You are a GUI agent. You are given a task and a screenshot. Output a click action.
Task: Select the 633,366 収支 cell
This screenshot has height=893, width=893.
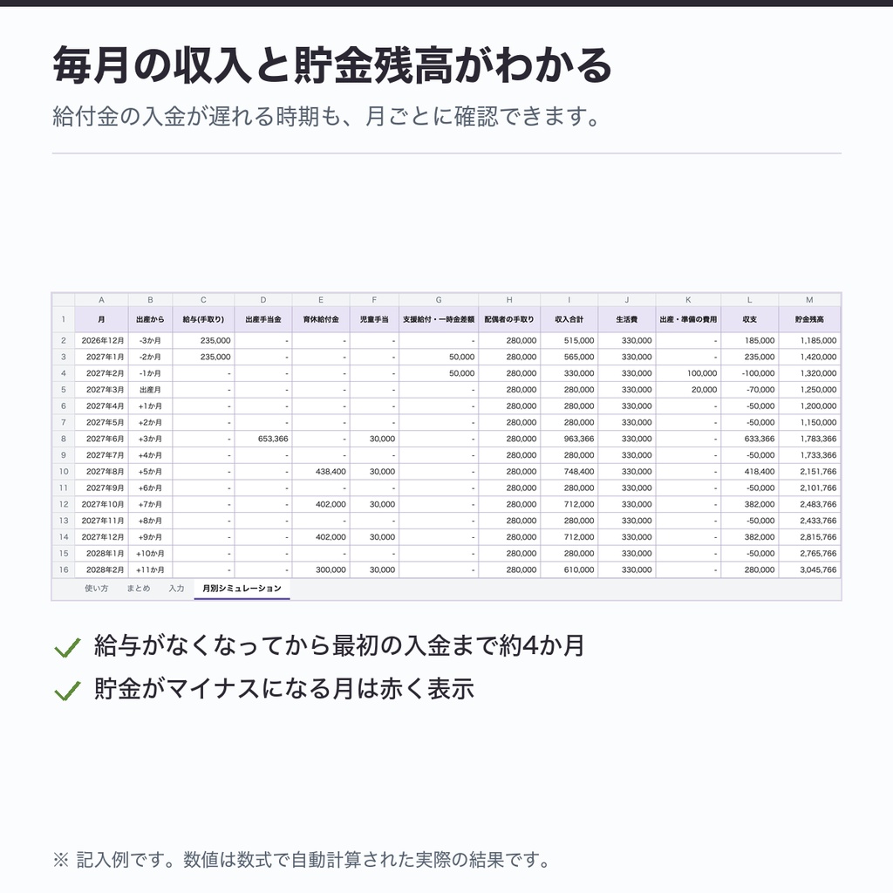[x=749, y=439]
